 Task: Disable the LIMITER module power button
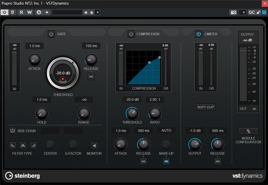coord(199,34)
